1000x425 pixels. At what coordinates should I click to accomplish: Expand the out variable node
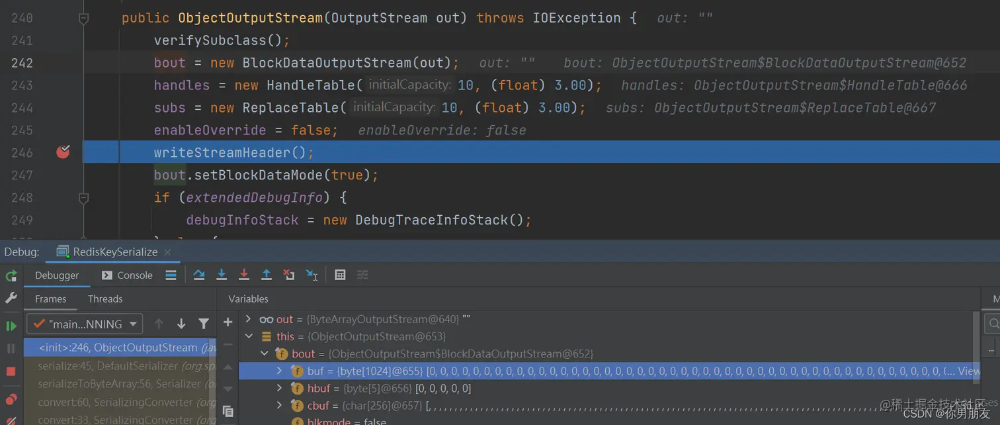(248, 319)
